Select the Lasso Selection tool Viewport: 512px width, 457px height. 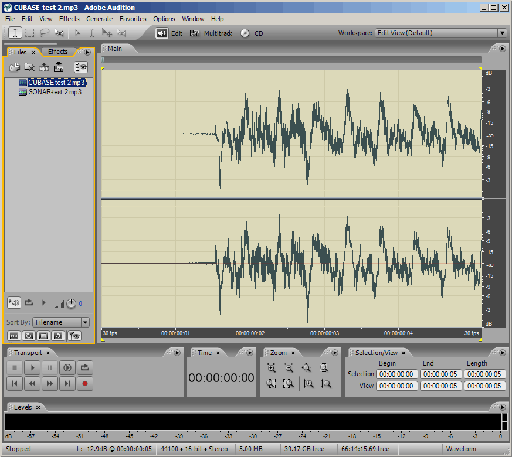(44, 33)
